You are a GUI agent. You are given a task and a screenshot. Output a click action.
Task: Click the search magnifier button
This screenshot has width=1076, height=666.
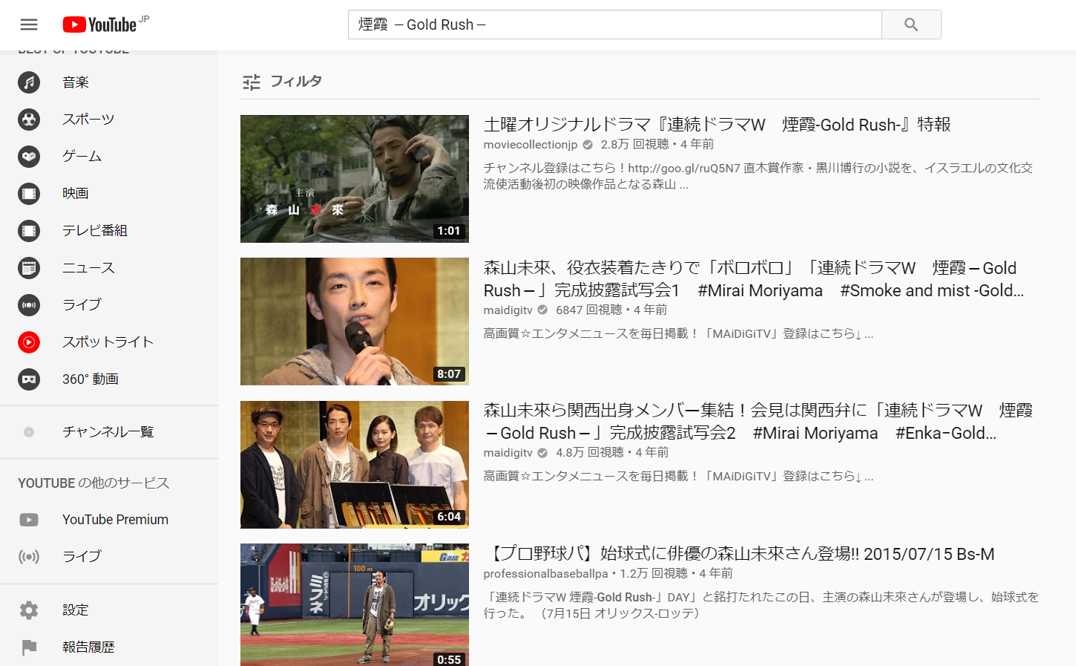point(911,25)
